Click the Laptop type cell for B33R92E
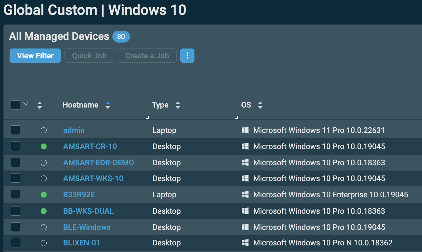Image resolution: width=422 pixels, height=252 pixels. click(x=164, y=195)
